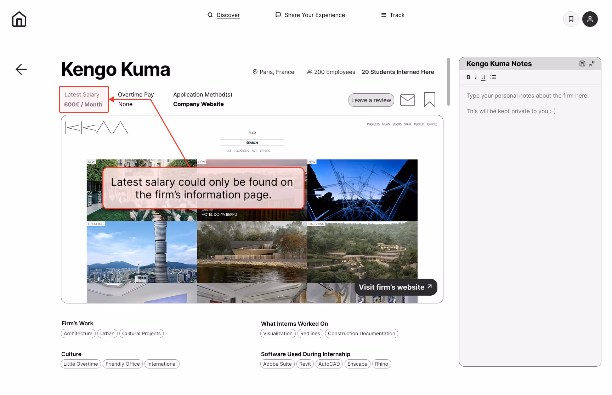Image resolution: width=612 pixels, height=395 pixels.
Task: Go back with the left arrow
Action: pos(21,69)
